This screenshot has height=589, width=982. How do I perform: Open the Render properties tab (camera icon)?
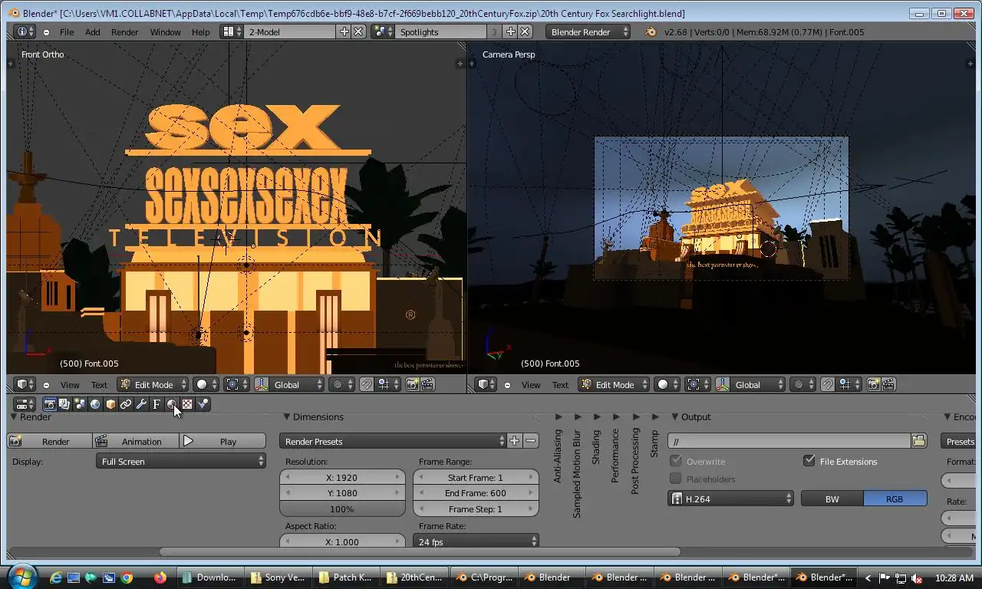[50, 404]
